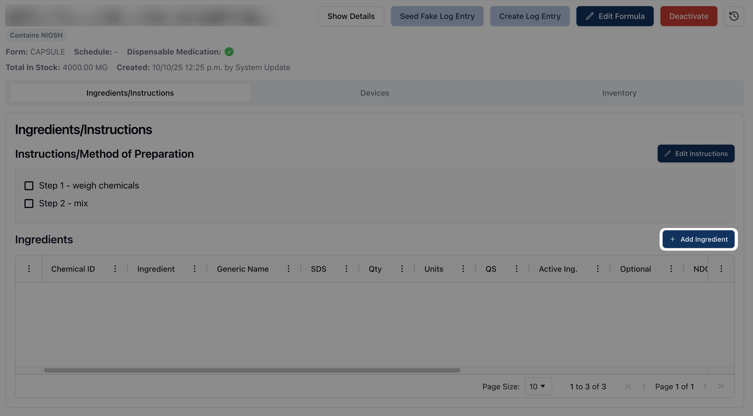Viewport: 753px width, 416px height.
Task: Open Qty column menu icon
Action: (x=402, y=269)
